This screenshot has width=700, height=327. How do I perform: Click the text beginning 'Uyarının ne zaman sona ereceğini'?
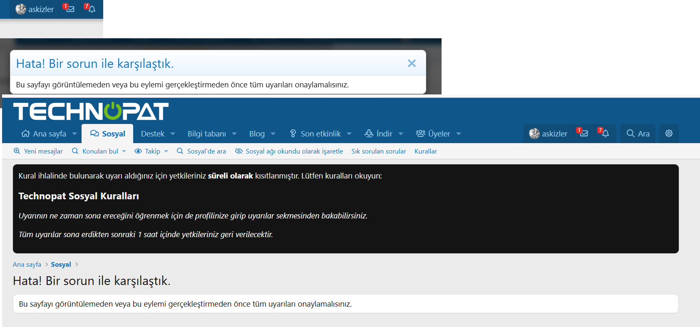tap(193, 216)
